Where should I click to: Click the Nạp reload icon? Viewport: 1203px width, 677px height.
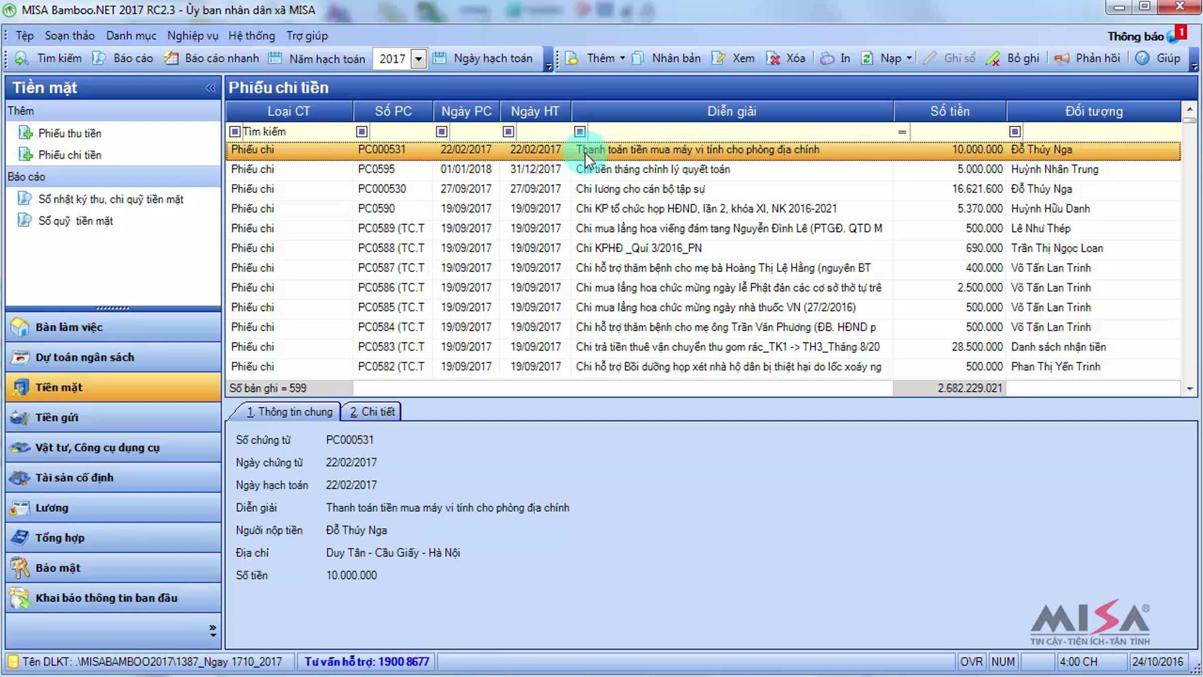click(x=867, y=59)
